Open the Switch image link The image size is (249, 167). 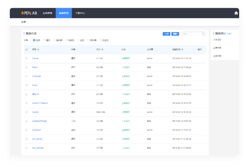[x=35, y=112]
